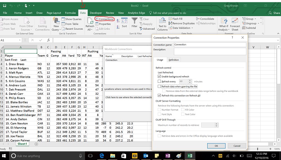
Task: Toggle Refresh this connection on Refresh All
Action: tap(159, 95)
